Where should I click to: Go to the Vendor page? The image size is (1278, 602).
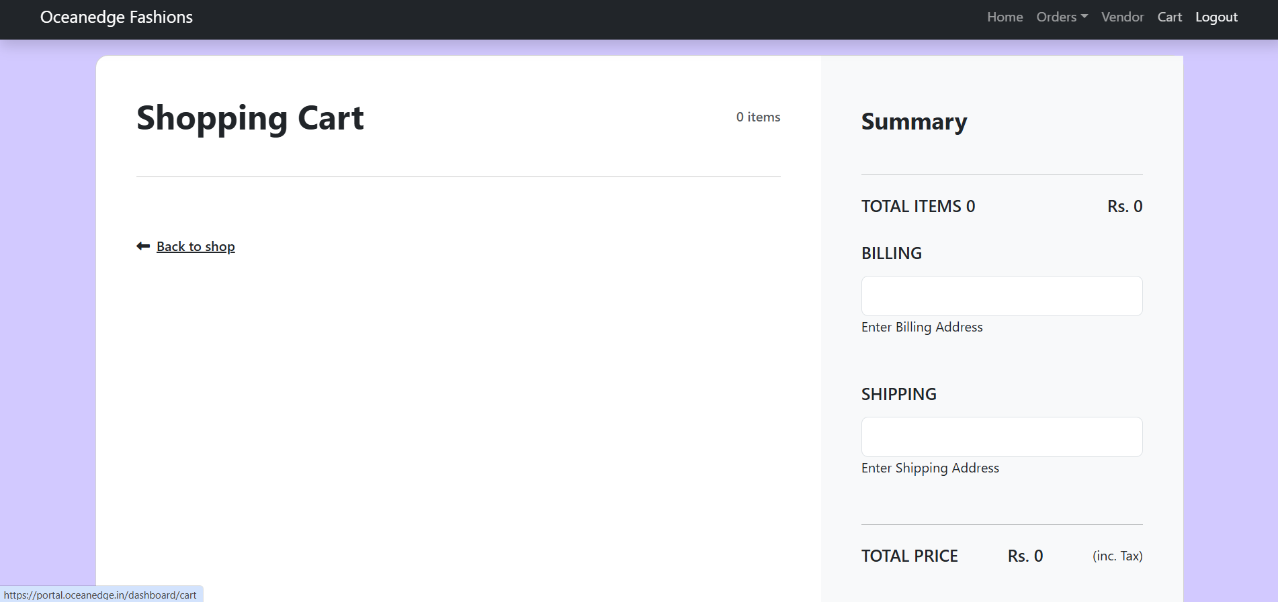(x=1122, y=17)
